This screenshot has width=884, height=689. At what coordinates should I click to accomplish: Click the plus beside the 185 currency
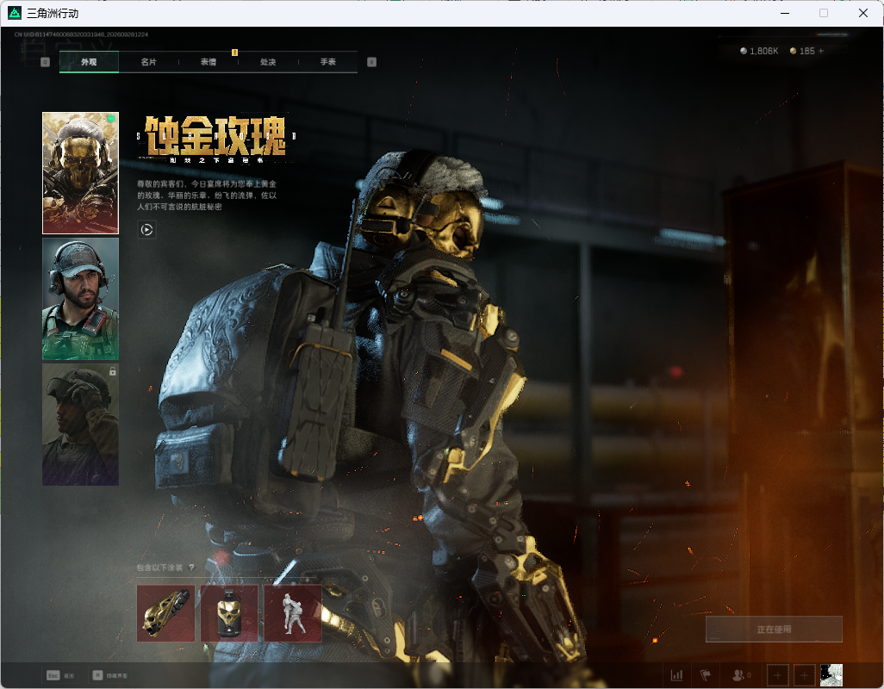(x=821, y=51)
